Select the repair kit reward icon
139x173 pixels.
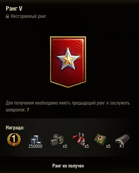(x=57, y=140)
